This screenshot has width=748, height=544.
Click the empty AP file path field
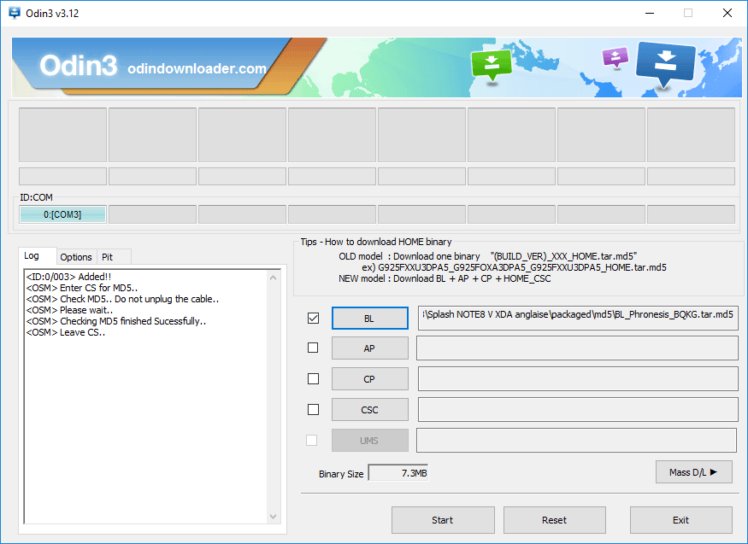point(577,348)
